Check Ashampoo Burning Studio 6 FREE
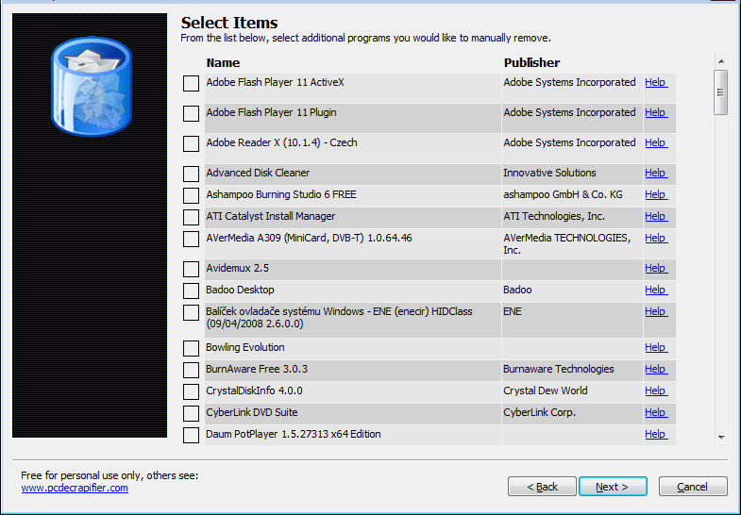 pos(191,196)
